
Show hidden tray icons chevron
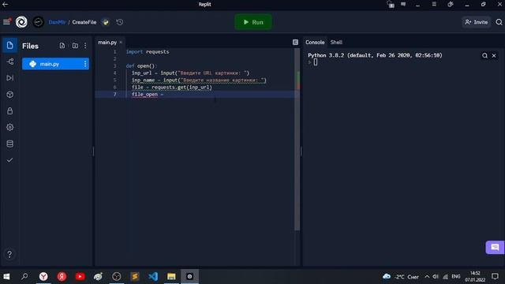427,277
